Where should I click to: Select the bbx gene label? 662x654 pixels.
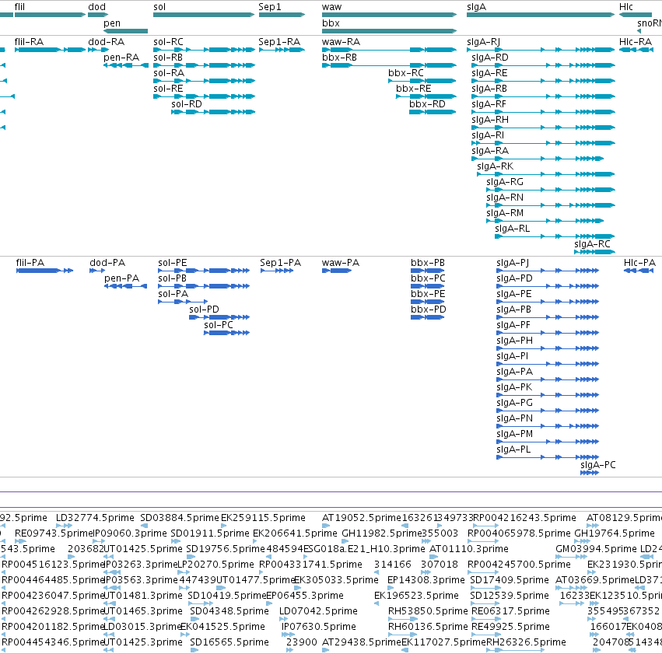(x=331, y=23)
